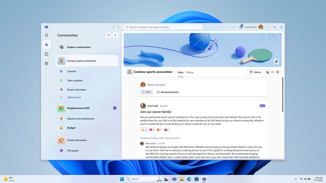
Task: Edit banner with the pencil icon
Action: pos(276,62)
